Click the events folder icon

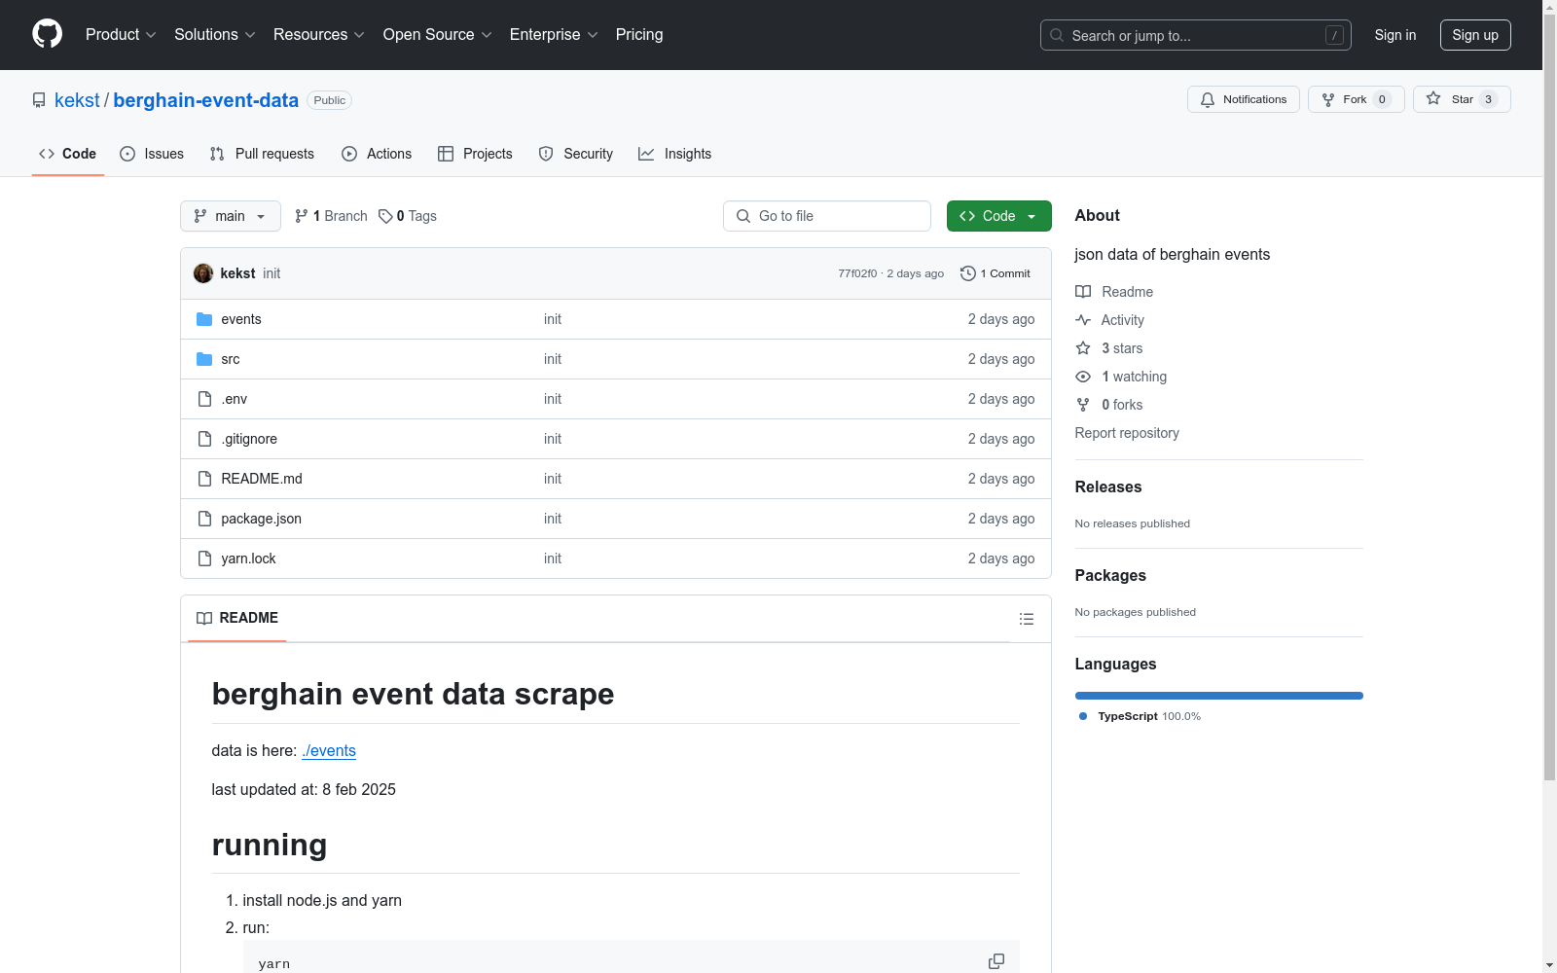click(x=204, y=319)
